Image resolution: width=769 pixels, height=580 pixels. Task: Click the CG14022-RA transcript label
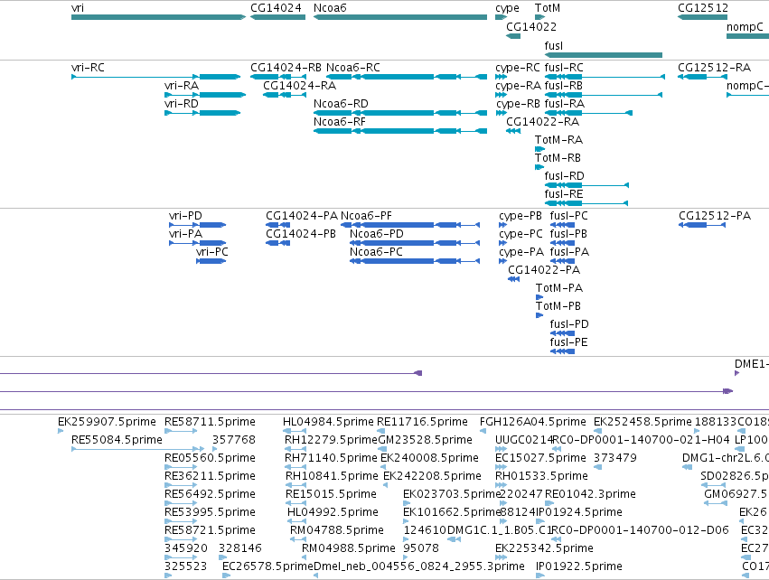(542, 122)
